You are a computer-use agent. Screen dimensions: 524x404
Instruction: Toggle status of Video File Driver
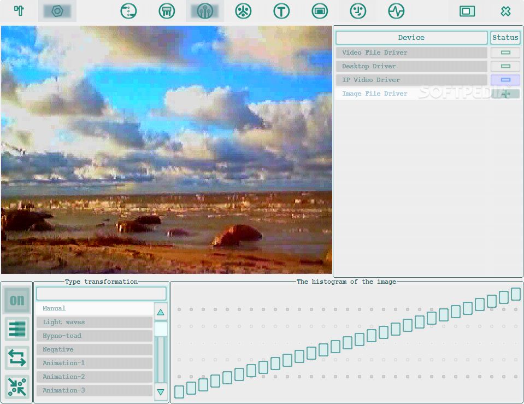(x=505, y=52)
